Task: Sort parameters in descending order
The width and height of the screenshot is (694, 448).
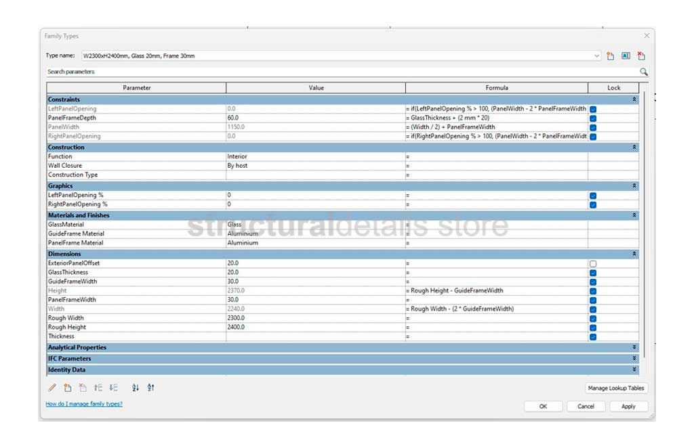Action: tap(150, 388)
